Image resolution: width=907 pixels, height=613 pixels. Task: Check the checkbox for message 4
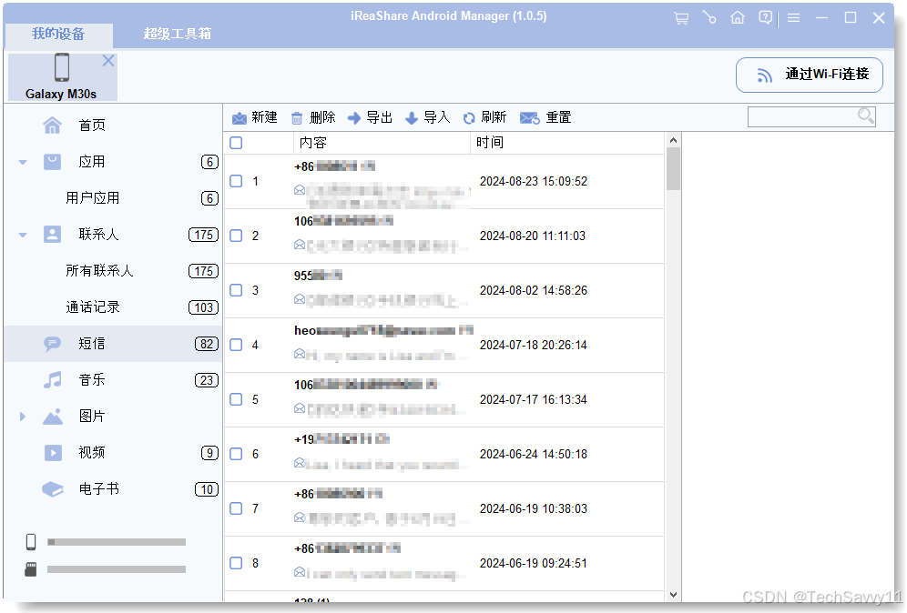coord(236,345)
